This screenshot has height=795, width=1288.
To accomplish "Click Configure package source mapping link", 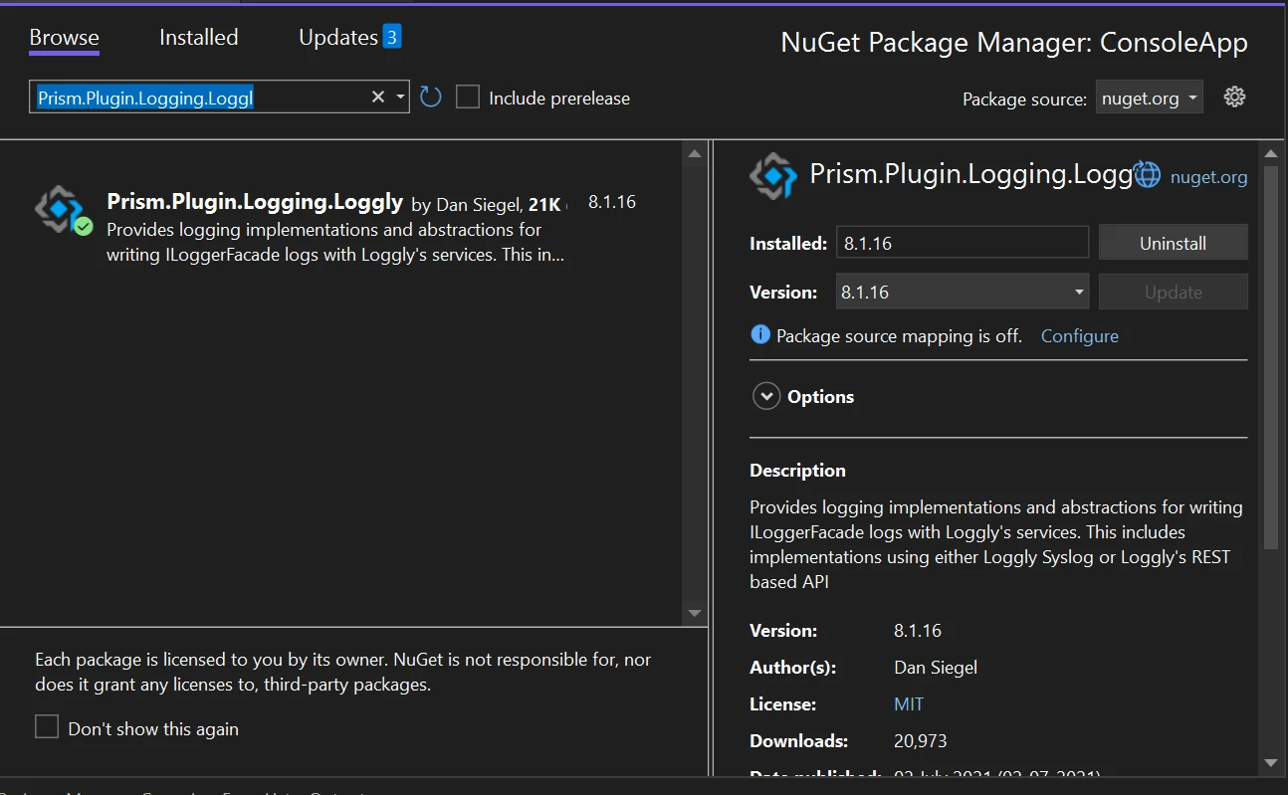I will pyautogui.click(x=1079, y=336).
